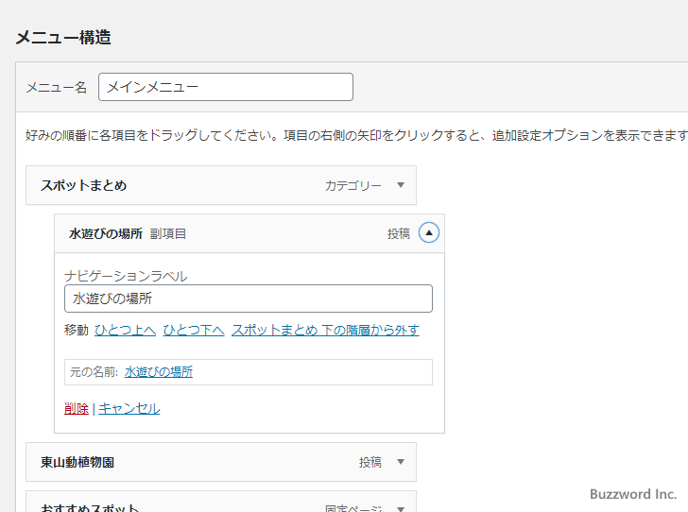This screenshot has width=688, height=512.
Task: Expand the 東山動植物園 item settings arrow
Action: coord(401,463)
